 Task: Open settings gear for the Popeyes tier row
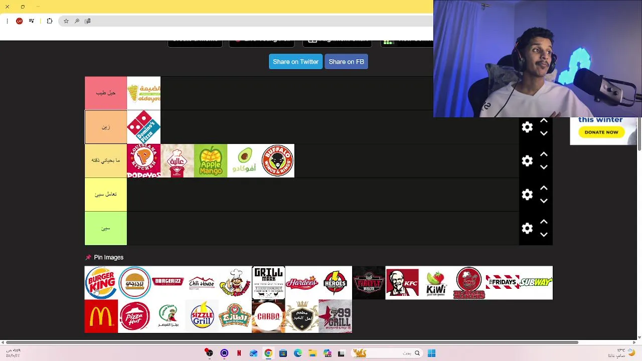point(527,161)
